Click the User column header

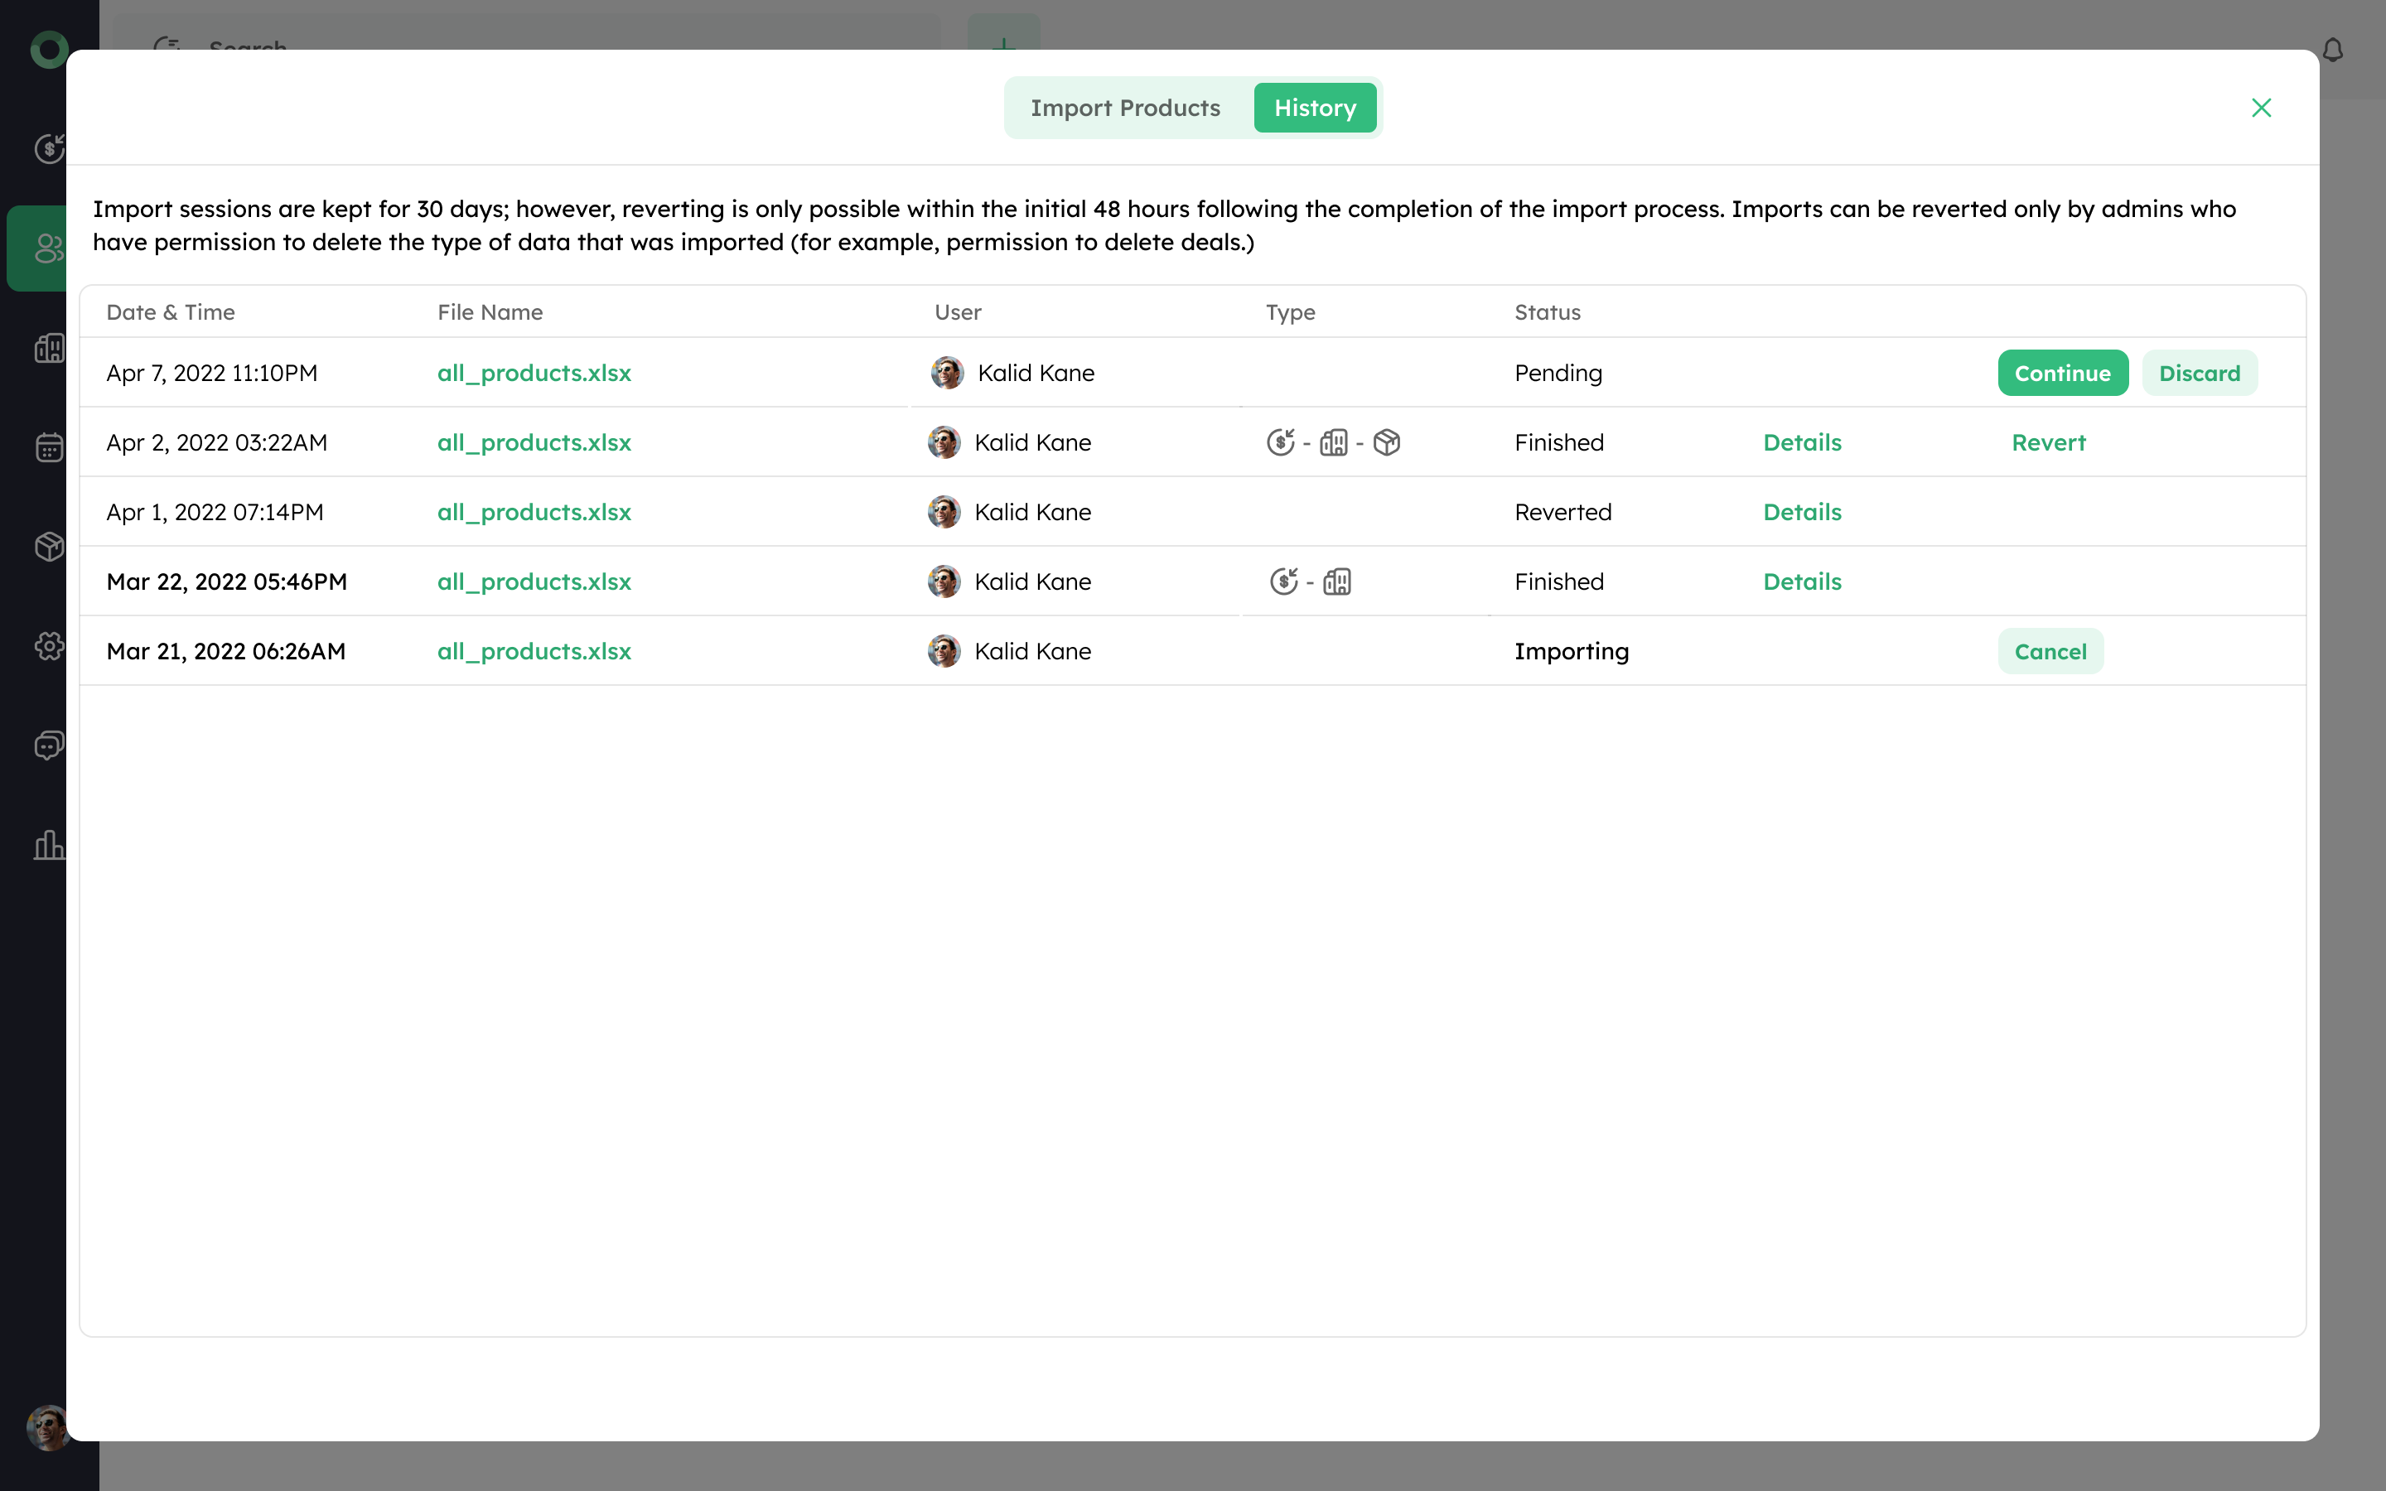[958, 312]
